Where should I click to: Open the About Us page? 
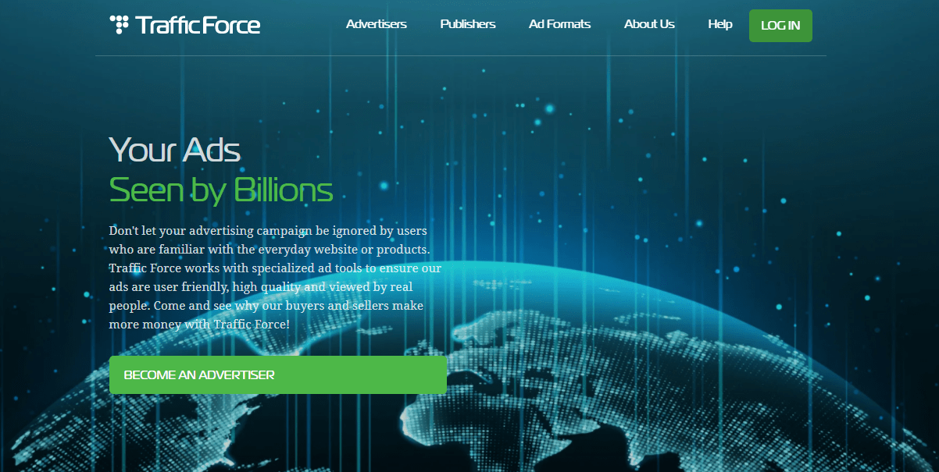[x=648, y=24]
